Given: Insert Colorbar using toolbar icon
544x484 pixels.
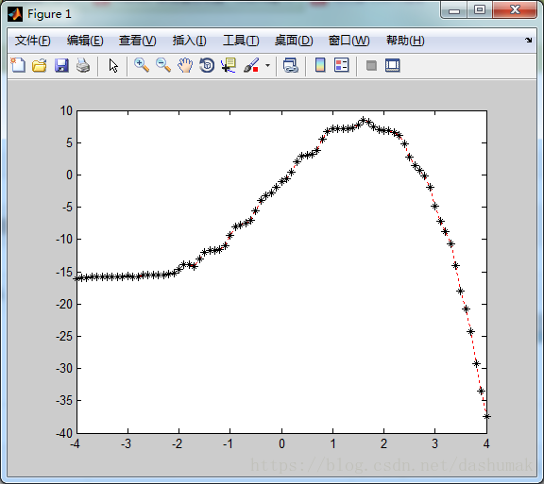Looking at the screenshot, I should coord(320,65).
